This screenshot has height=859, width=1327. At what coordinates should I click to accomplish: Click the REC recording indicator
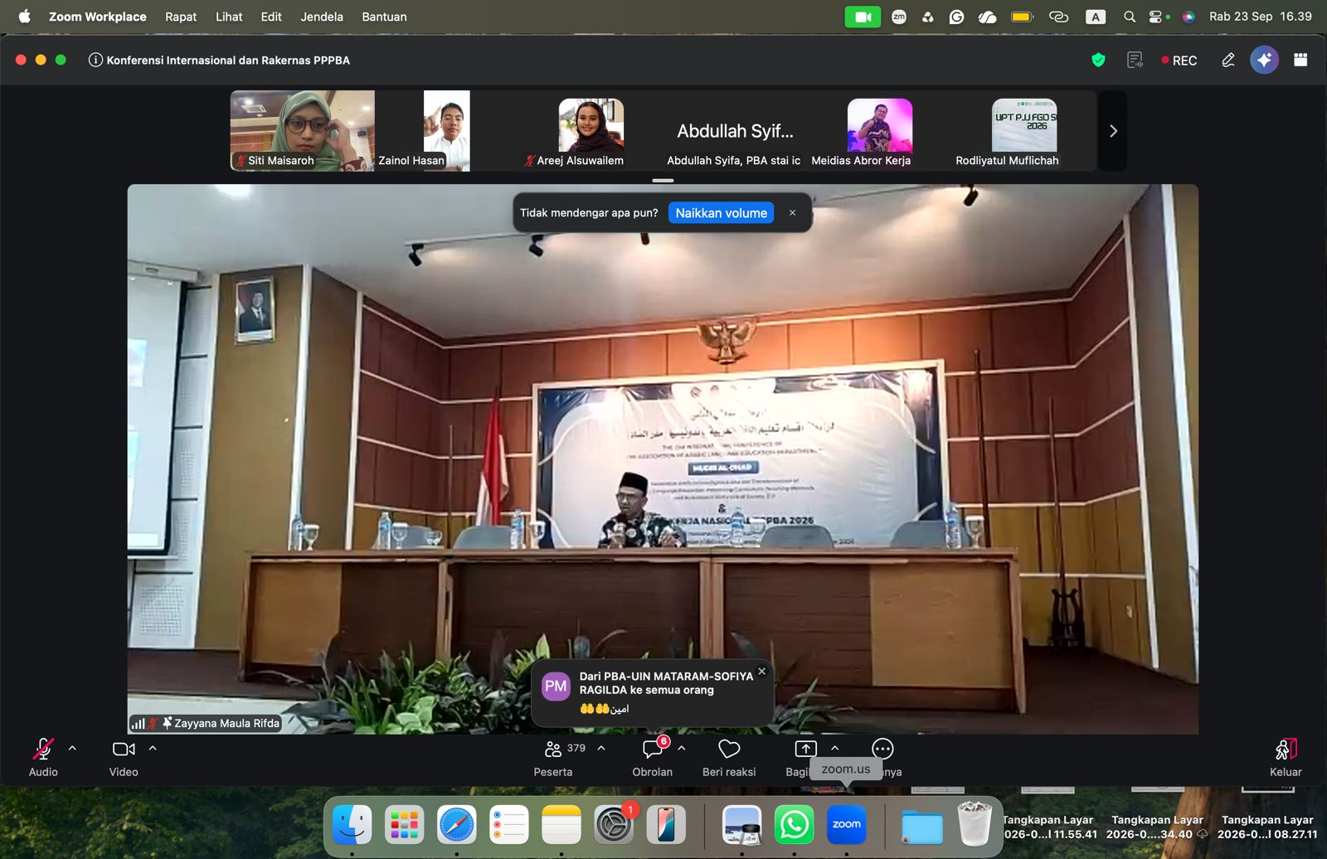coord(1179,61)
